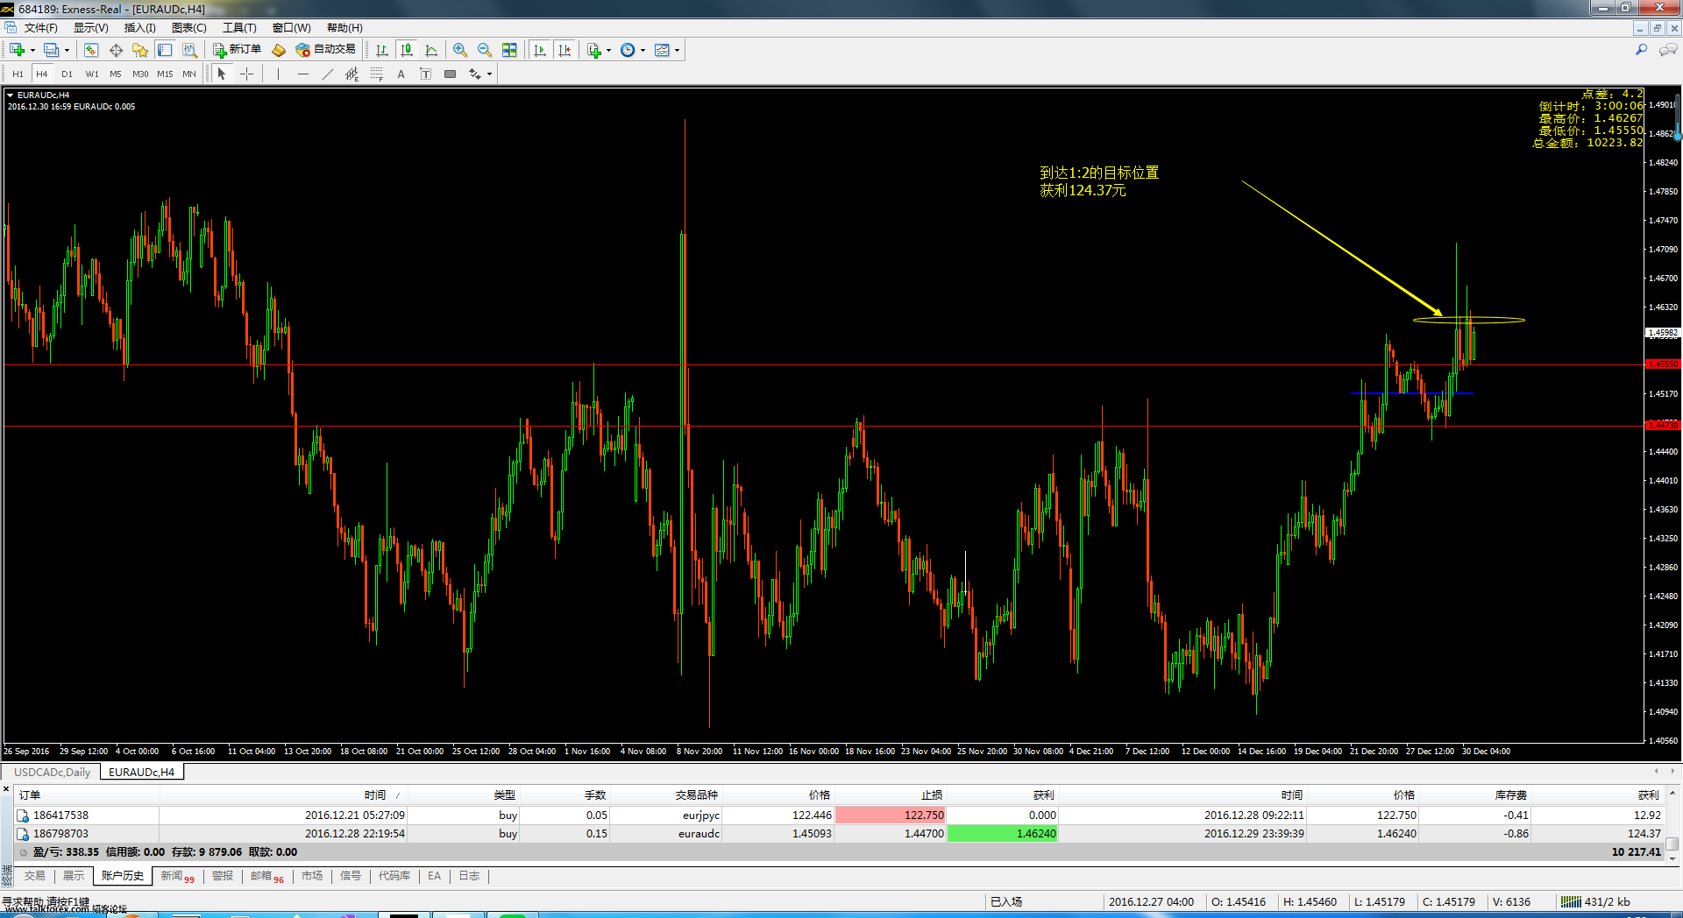Select the equidistant channel tool
1683x918 pixels.
tap(352, 74)
